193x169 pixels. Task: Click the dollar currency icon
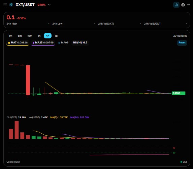183,5
